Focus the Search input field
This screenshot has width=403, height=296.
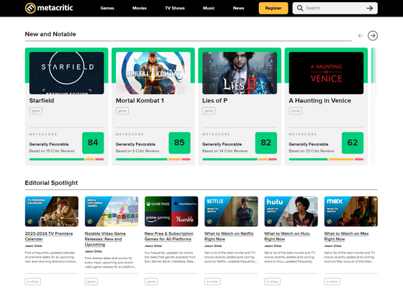pyautogui.click(x=335, y=8)
